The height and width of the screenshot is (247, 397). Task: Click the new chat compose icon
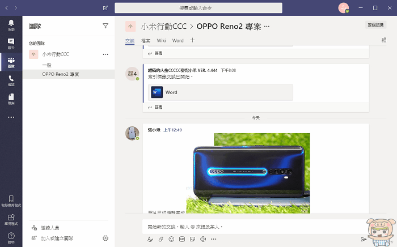click(x=105, y=8)
